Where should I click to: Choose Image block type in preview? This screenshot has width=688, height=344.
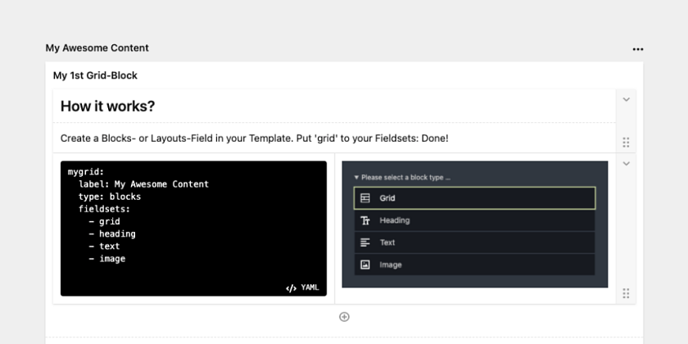pos(475,265)
